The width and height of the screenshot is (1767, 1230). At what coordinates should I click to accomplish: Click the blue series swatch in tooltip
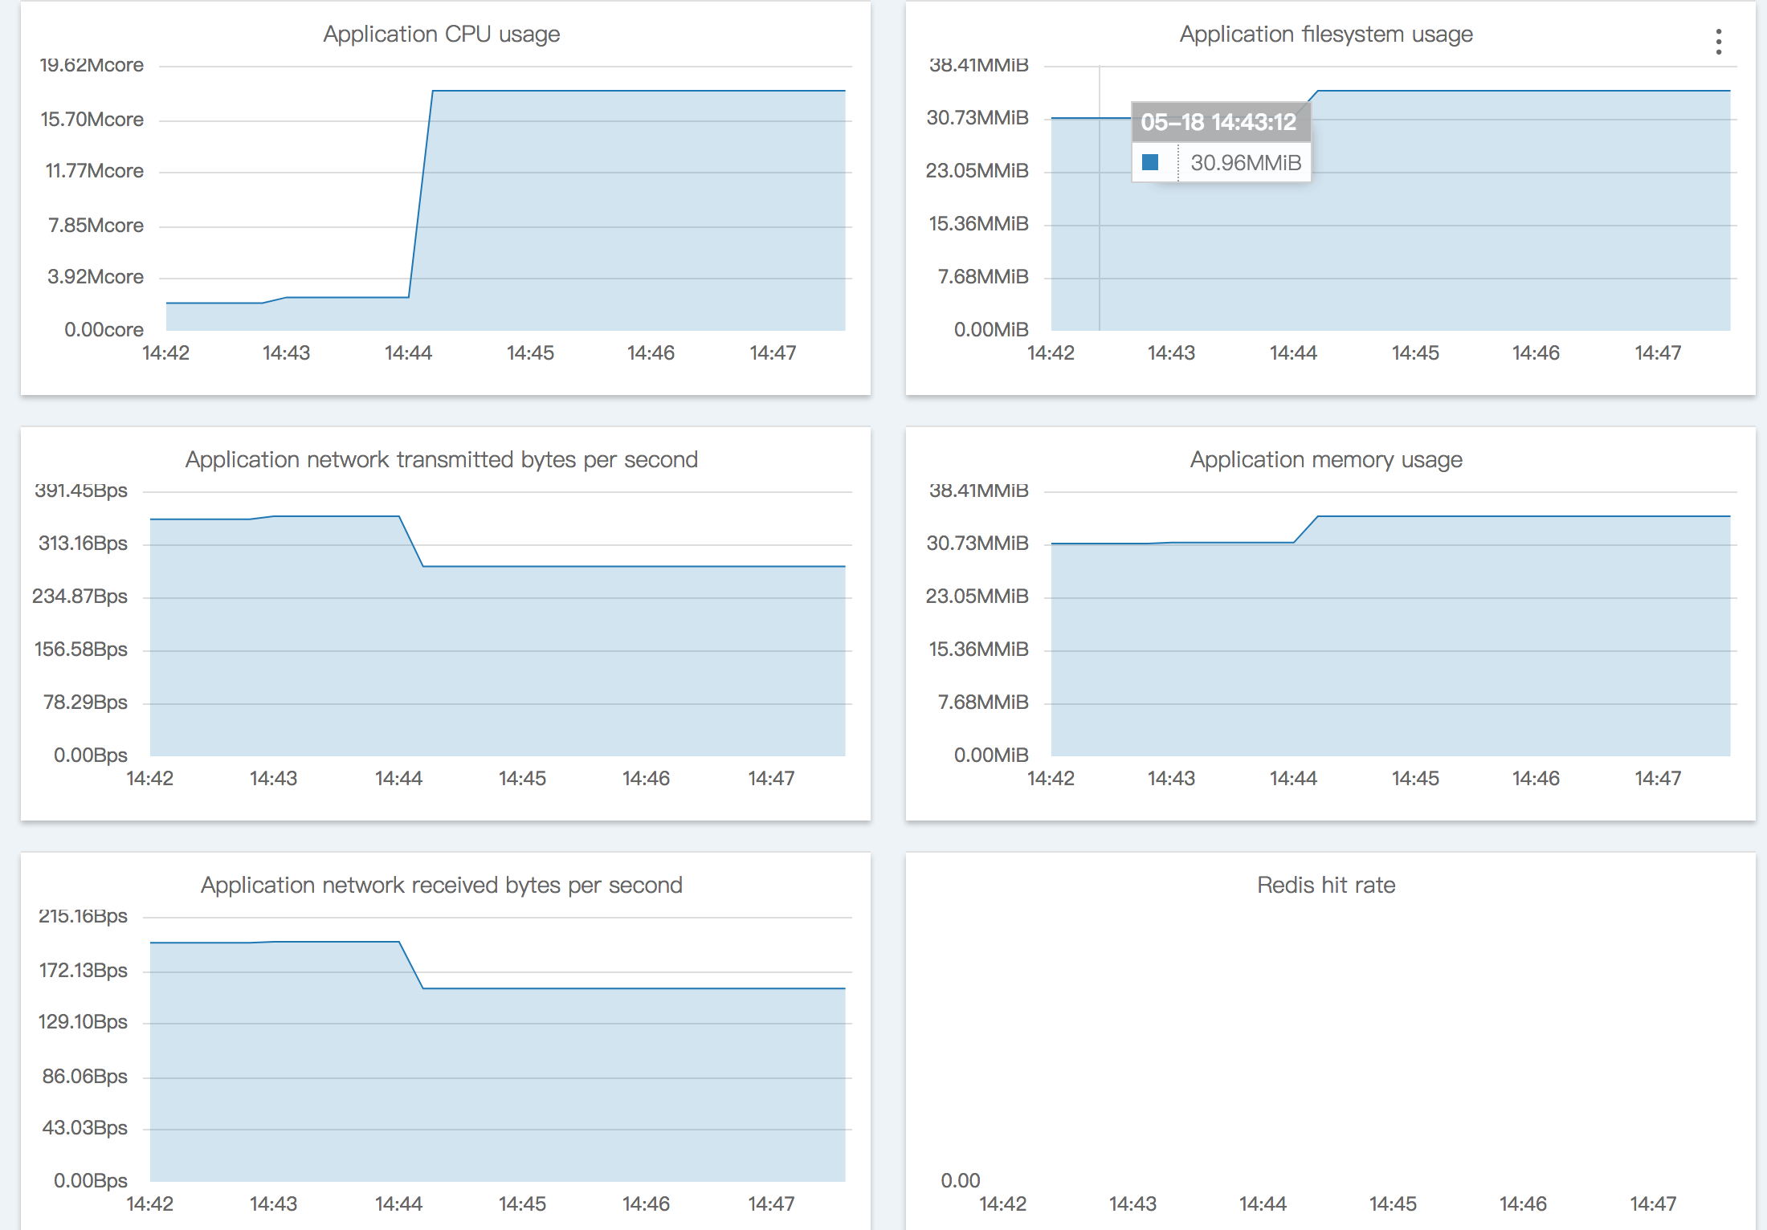1150,162
